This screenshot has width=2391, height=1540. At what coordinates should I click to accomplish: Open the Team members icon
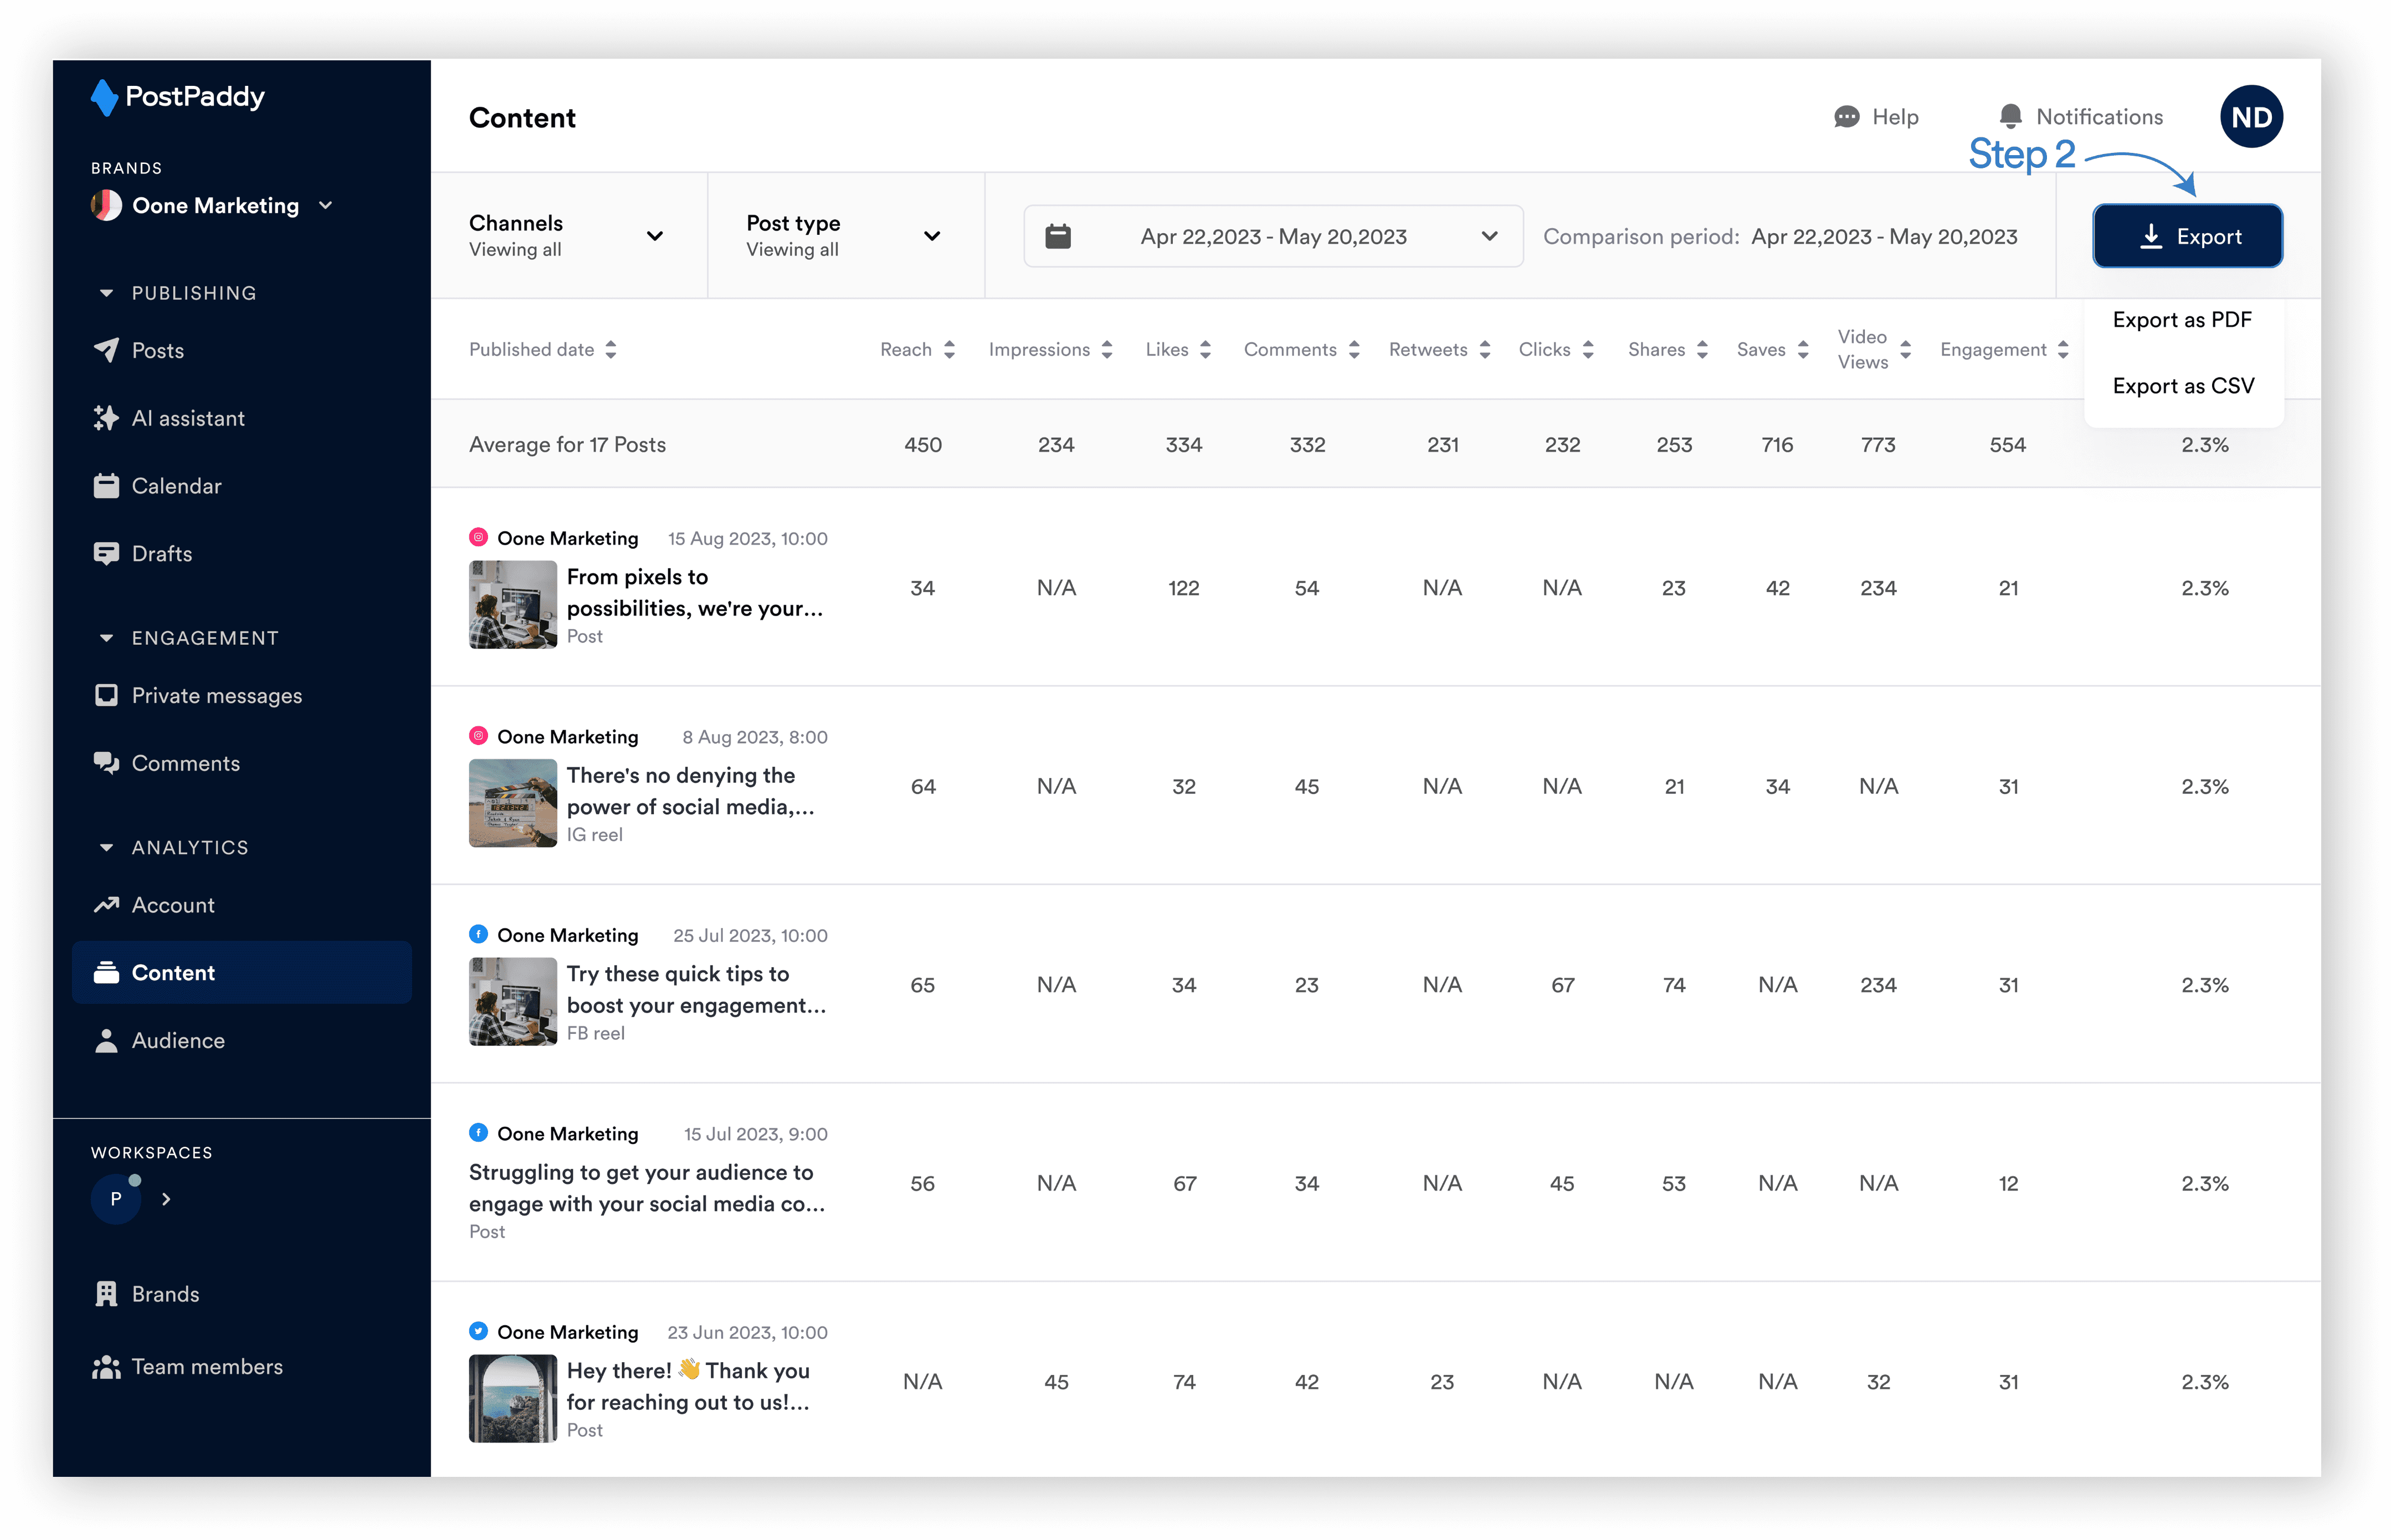[106, 1367]
